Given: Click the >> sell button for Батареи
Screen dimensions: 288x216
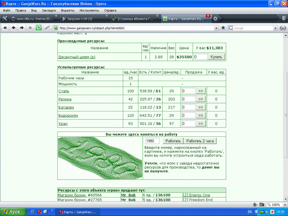Looking at the screenshot, I should [x=201, y=107].
